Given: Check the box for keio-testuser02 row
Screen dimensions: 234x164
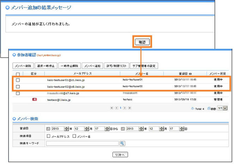Looking at the screenshot, I should (18, 87).
